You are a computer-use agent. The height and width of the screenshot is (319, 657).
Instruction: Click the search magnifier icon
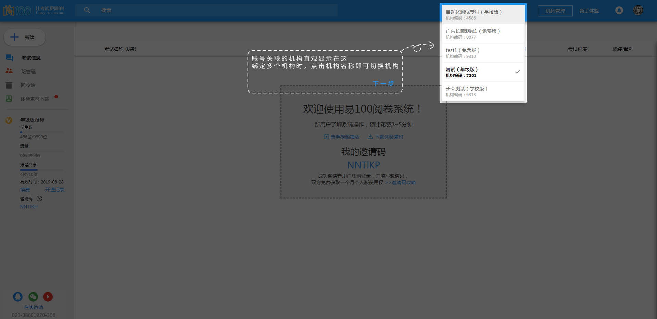click(87, 10)
